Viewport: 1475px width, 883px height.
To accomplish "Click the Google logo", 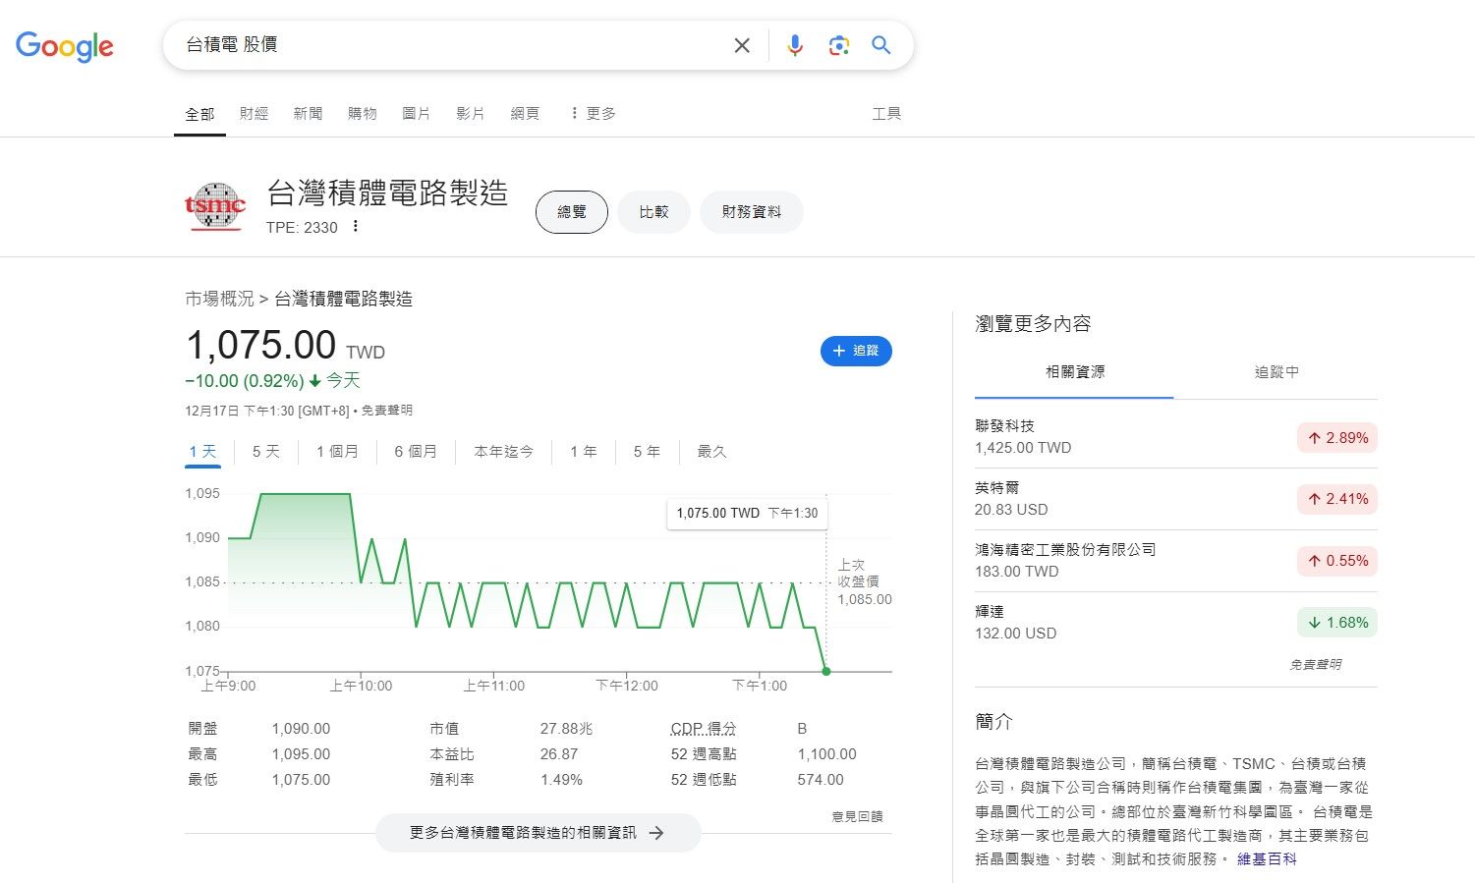I will pyautogui.click(x=65, y=45).
